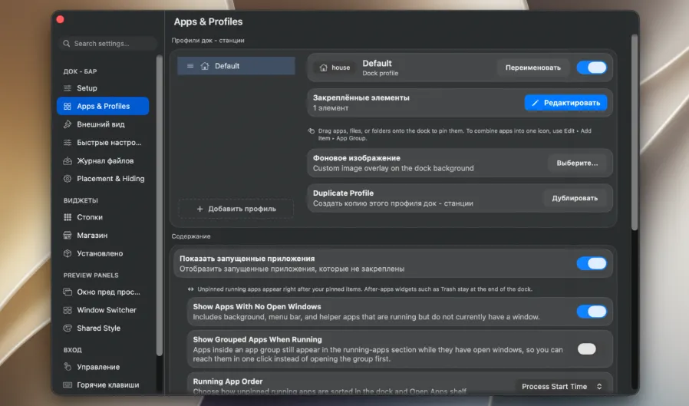Image resolution: width=689 pixels, height=406 pixels.
Task: Open Журнал файлов section
Action: [103, 161]
